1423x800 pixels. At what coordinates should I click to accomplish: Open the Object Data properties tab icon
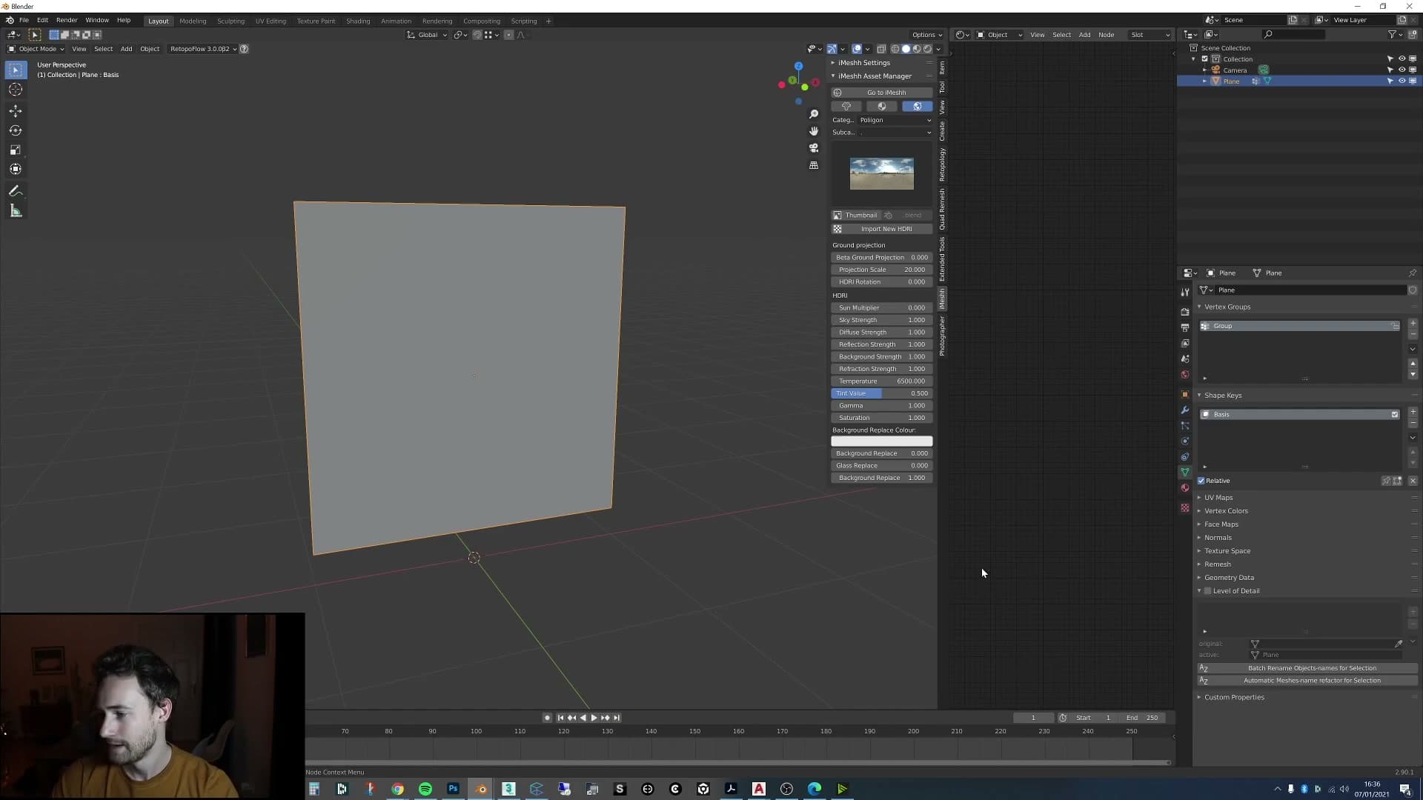click(1185, 473)
